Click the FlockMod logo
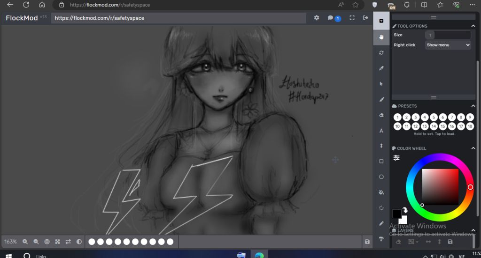This screenshot has width=481, height=258. point(22,18)
